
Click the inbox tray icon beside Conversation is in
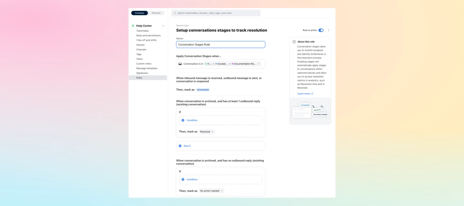click(180, 64)
